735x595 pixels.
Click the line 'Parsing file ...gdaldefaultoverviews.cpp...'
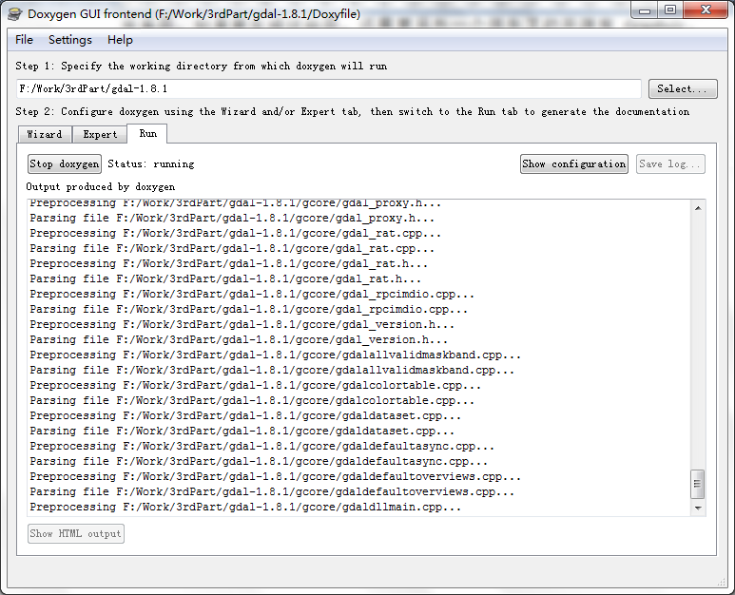tap(272, 492)
